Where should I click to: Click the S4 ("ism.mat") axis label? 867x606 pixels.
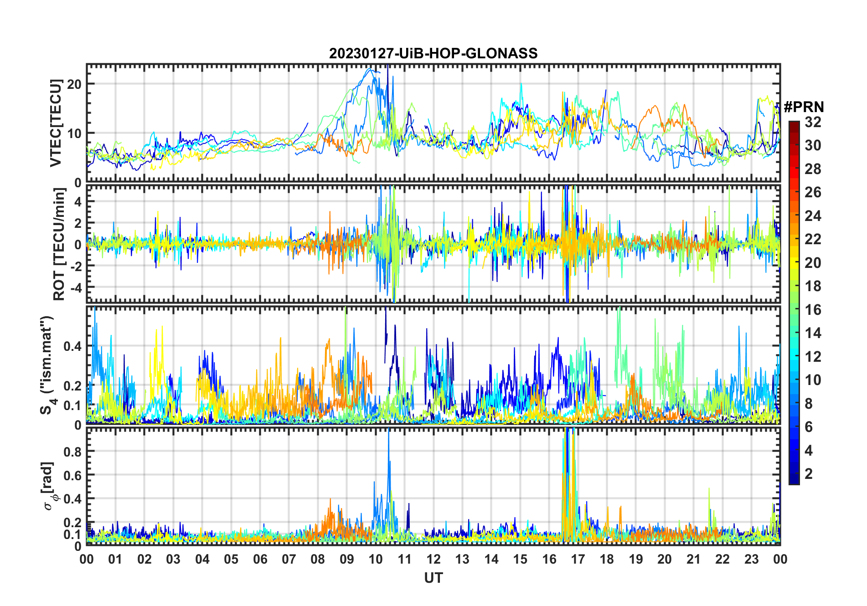coord(47,365)
